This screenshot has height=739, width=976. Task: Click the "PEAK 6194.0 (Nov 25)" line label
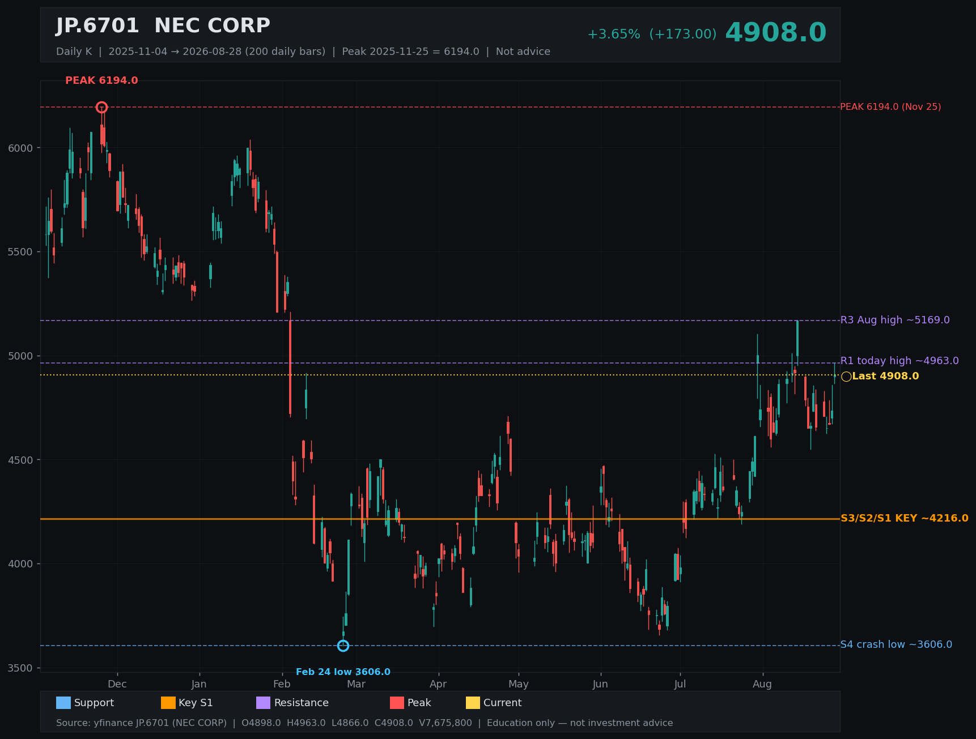click(890, 107)
